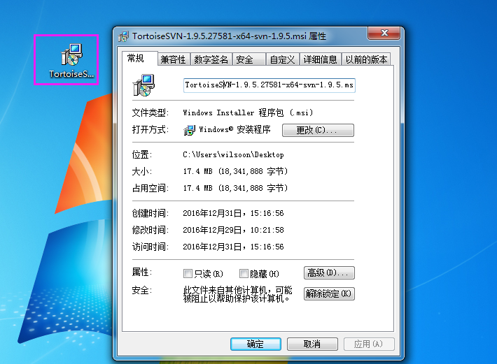This screenshot has height=364, width=497.
Task: Open the TortoiseS... installer desktop icon
Action: pyautogui.click(x=71, y=60)
